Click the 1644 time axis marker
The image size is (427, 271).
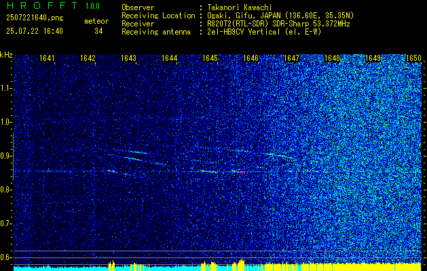(x=170, y=58)
